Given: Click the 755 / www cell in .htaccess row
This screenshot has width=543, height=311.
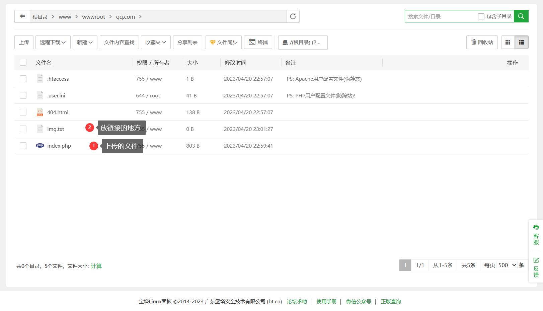Looking at the screenshot, I should [x=149, y=79].
